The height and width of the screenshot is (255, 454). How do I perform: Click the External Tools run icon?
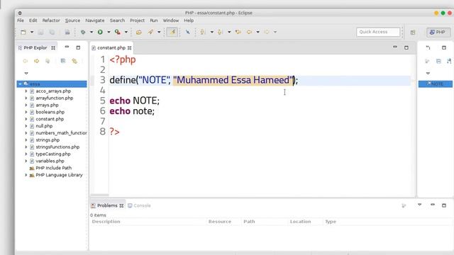tap(118, 32)
